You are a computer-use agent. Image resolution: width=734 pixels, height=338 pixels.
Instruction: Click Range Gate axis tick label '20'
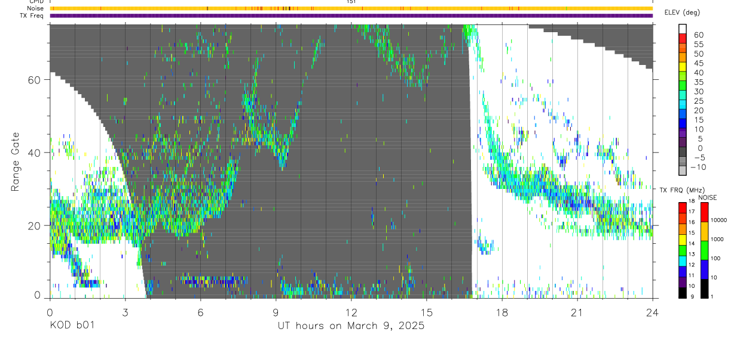34,225
